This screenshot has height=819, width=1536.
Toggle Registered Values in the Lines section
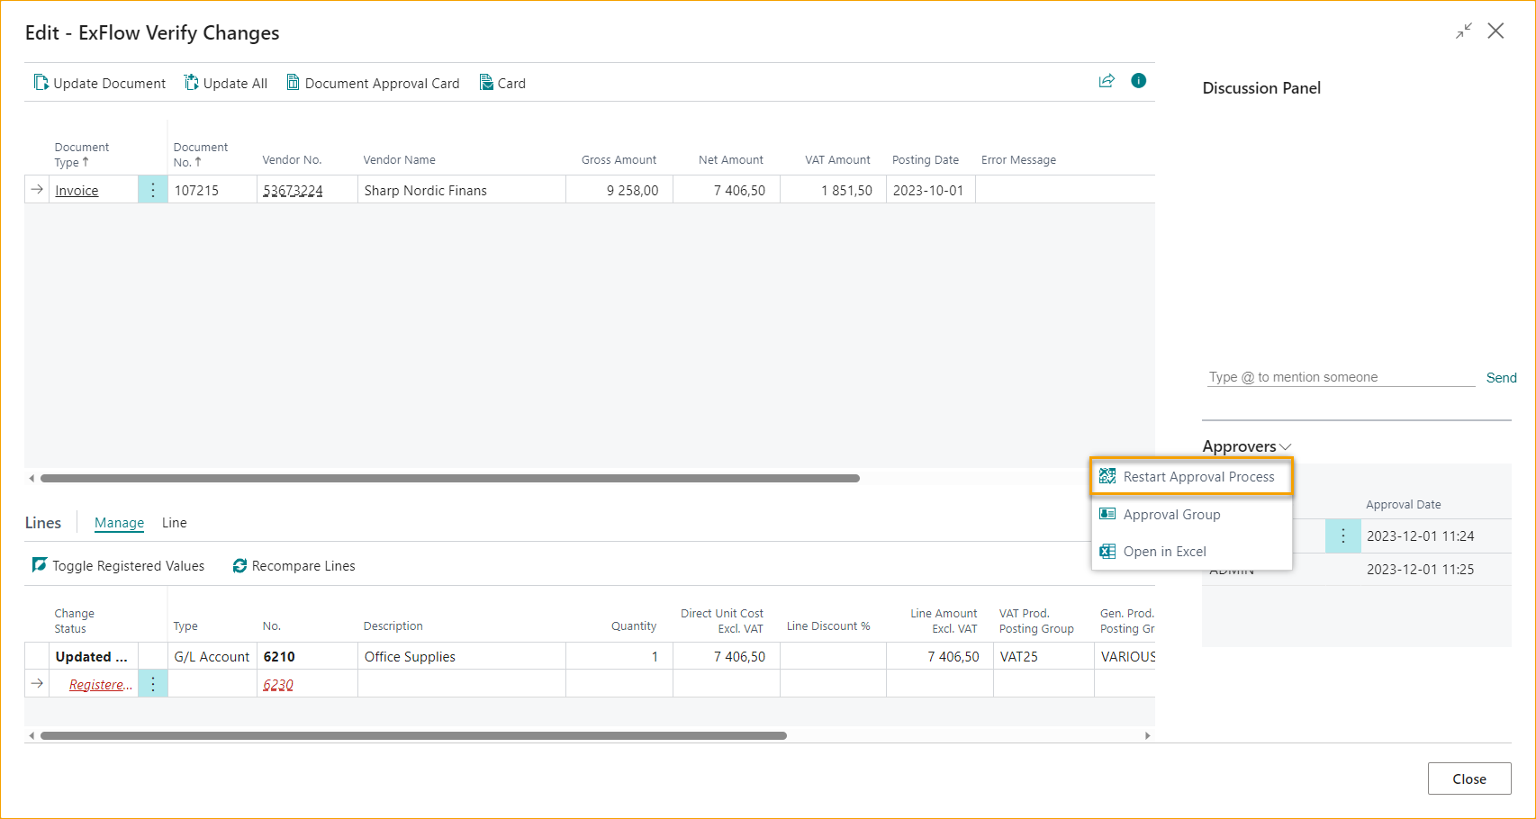click(40, 565)
